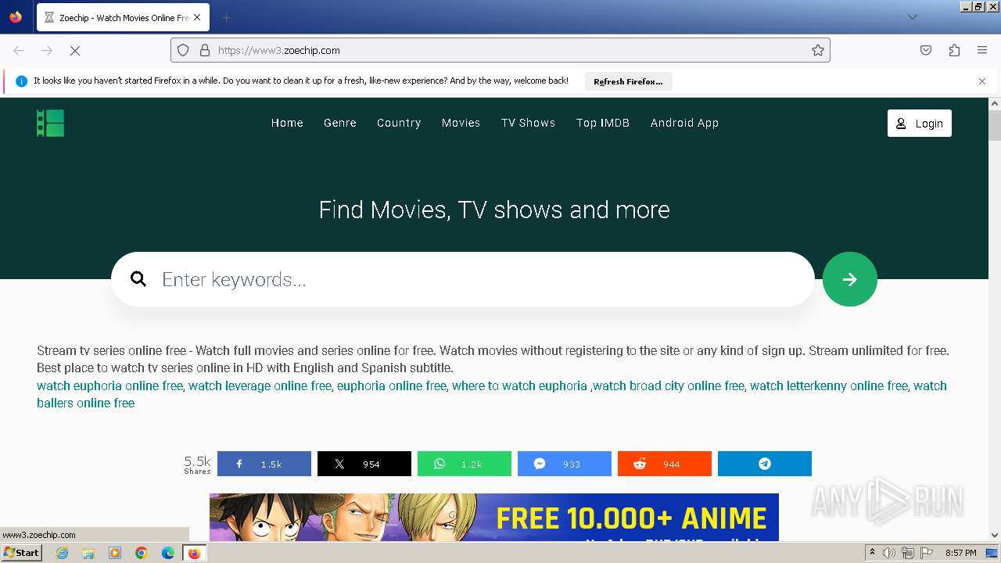Open a new tab with plus button
Screen dimensions: 1001x563
[x=226, y=17]
